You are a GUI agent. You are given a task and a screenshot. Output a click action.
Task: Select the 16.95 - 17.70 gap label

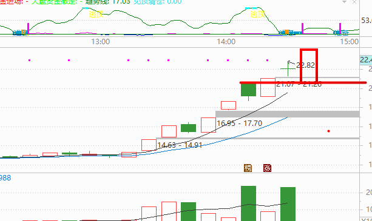click(239, 124)
